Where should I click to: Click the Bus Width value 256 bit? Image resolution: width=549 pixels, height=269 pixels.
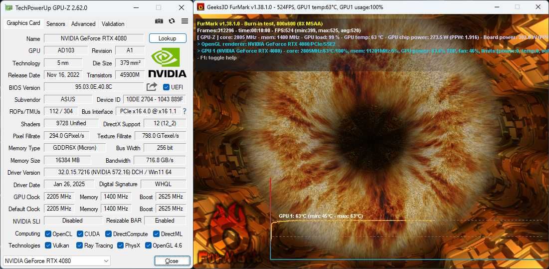click(x=165, y=148)
